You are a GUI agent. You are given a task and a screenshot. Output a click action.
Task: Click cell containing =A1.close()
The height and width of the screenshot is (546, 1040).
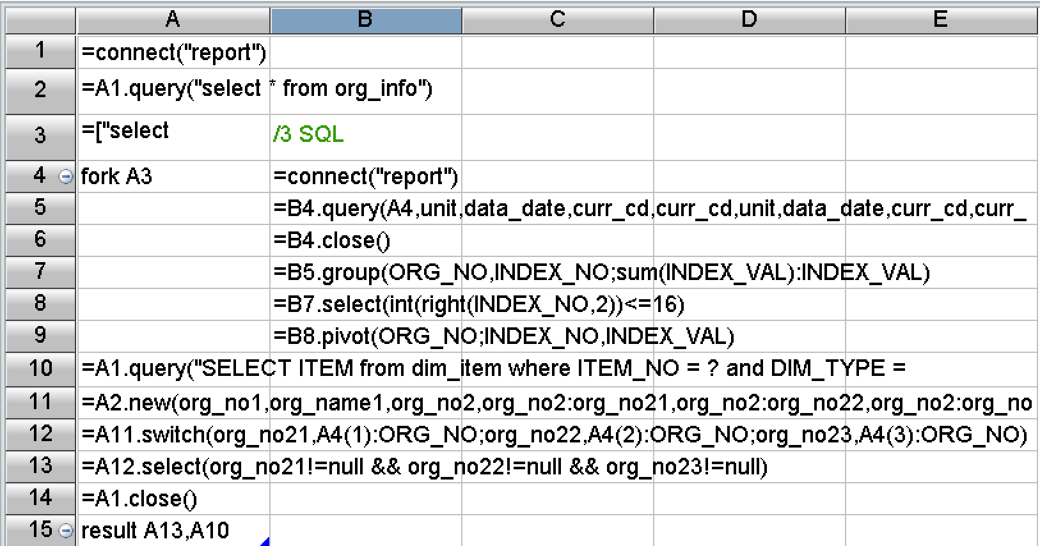pos(173,499)
